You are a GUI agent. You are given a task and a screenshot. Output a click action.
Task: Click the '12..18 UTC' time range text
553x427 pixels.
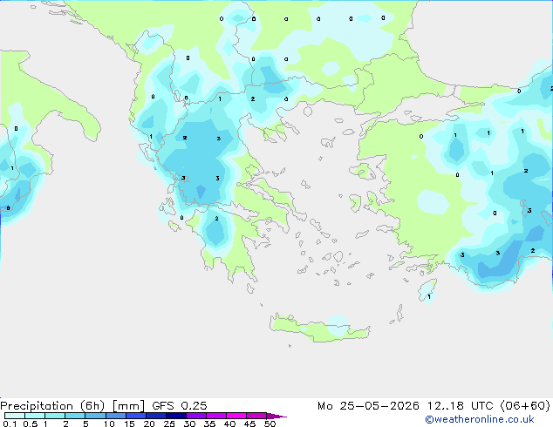(x=460, y=406)
